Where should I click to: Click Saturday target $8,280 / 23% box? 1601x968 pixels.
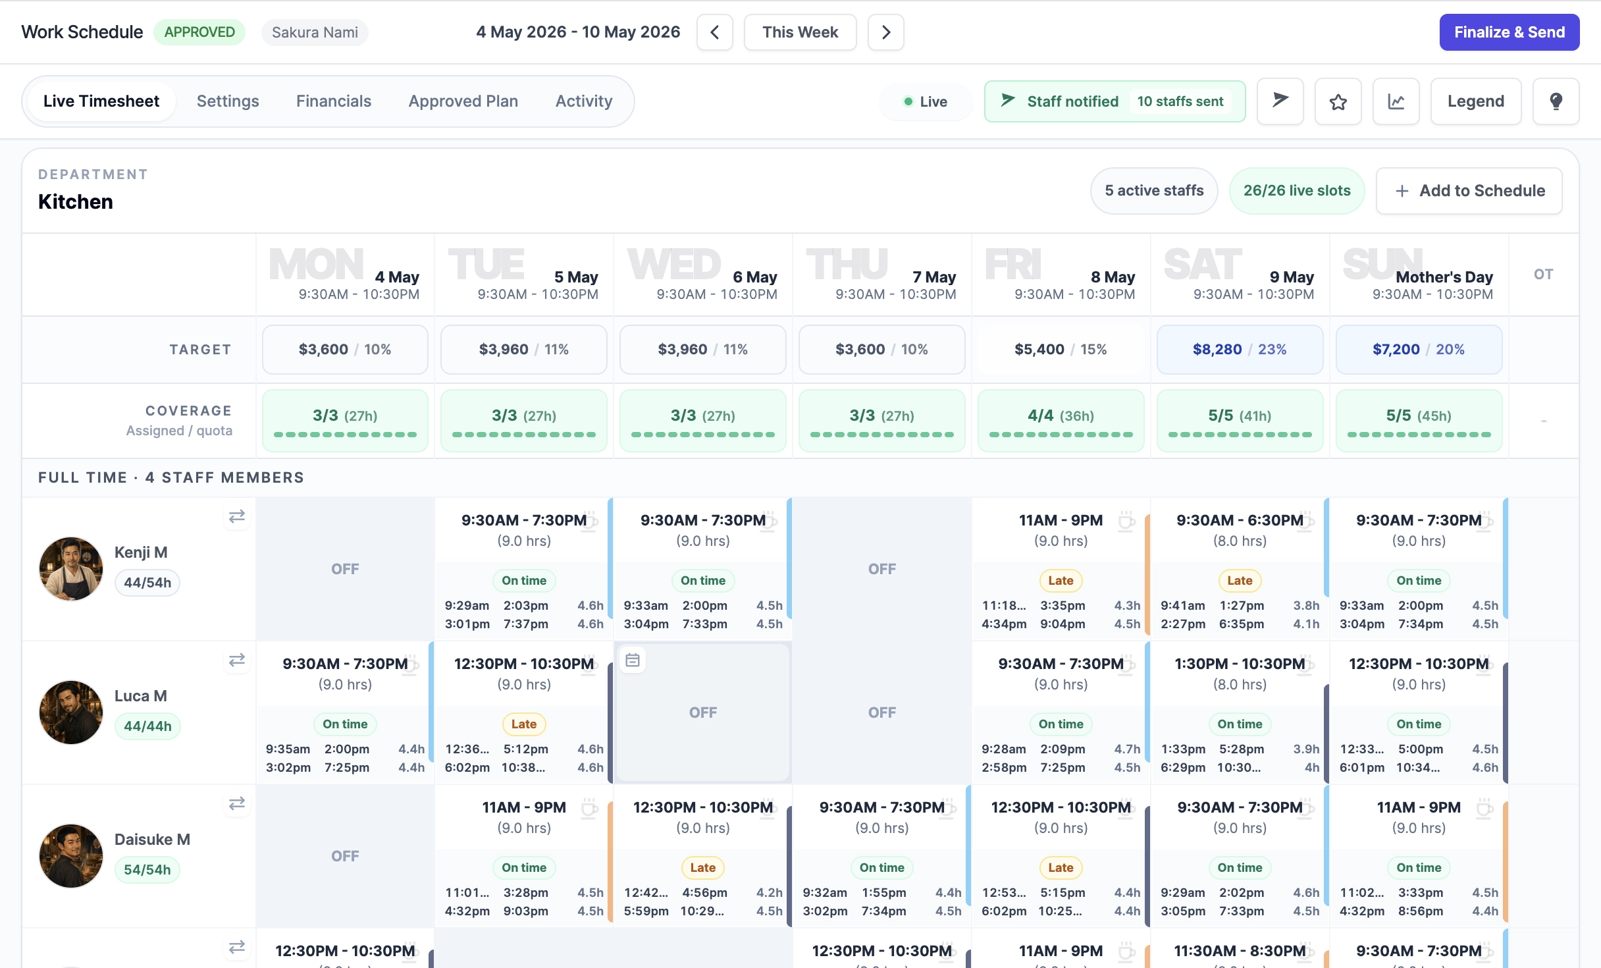click(x=1240, y=350)
